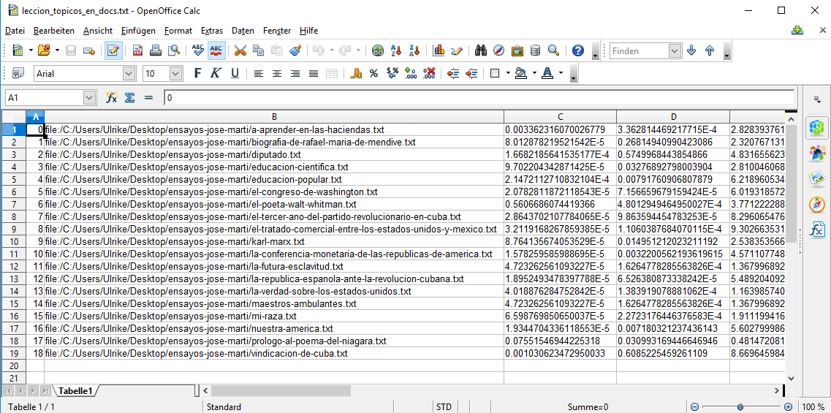The width and height of the screenshot is (831, 413).
Task: Open Find and Replace binoculars
Action: [481, 50]
